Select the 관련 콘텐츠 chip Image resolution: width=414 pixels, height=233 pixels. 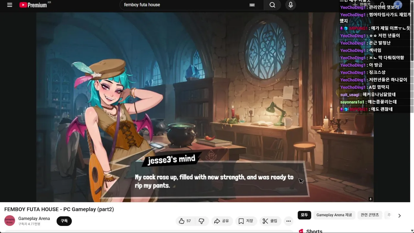[370, 215]
